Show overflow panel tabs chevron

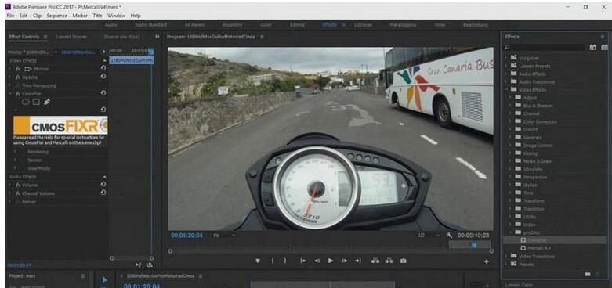point(158,37)
